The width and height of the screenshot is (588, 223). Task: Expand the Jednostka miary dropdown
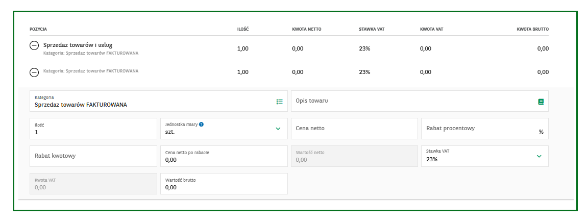(278, 129)
